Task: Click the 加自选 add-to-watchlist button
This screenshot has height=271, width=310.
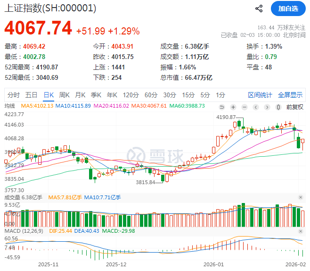Action: (288, 8)
